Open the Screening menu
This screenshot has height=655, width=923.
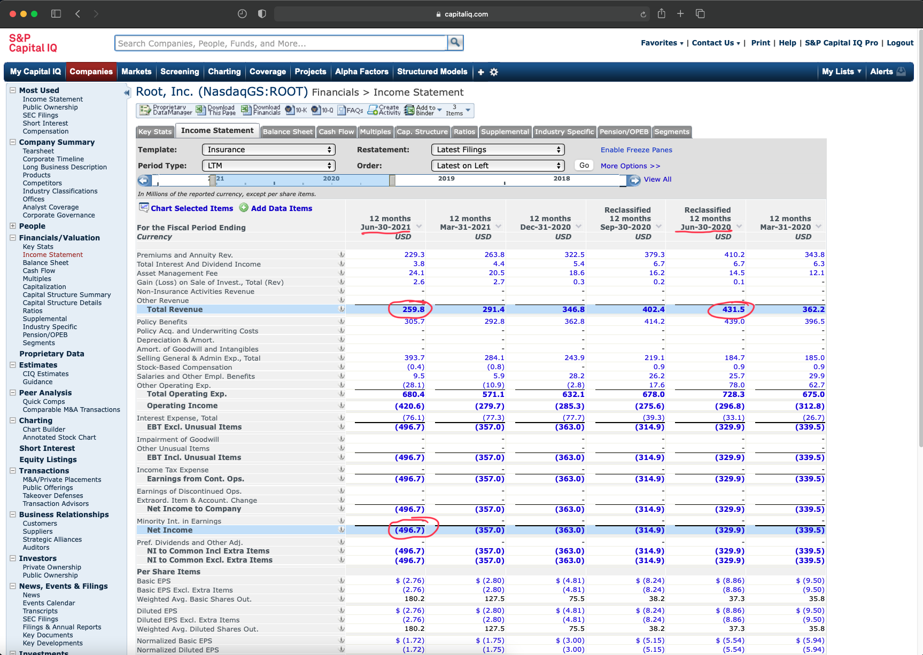coord(180,72)
